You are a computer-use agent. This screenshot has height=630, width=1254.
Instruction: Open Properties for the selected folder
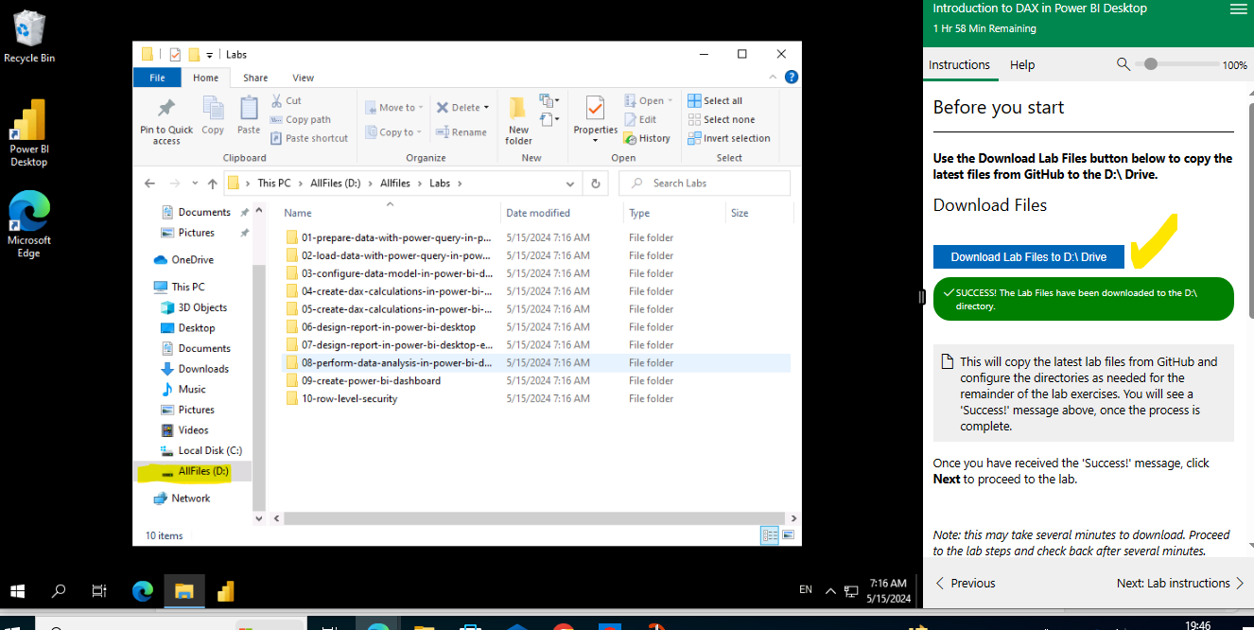click(595, 115)
